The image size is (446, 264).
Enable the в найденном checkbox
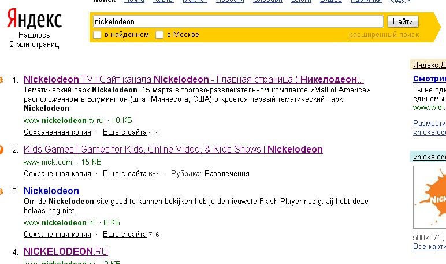click(97, 35)
